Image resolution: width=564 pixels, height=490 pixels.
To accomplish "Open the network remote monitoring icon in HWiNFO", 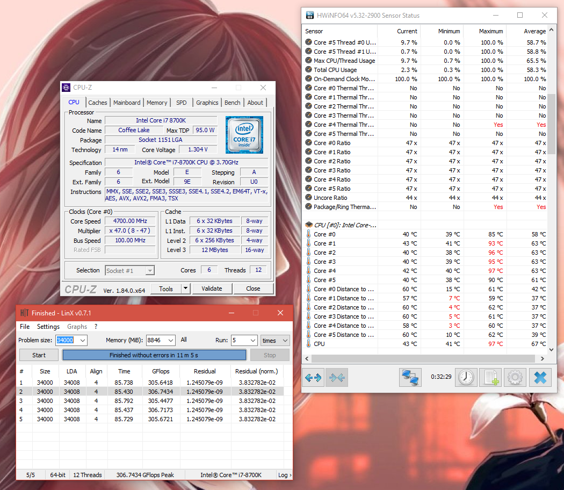I will (410, 377).
